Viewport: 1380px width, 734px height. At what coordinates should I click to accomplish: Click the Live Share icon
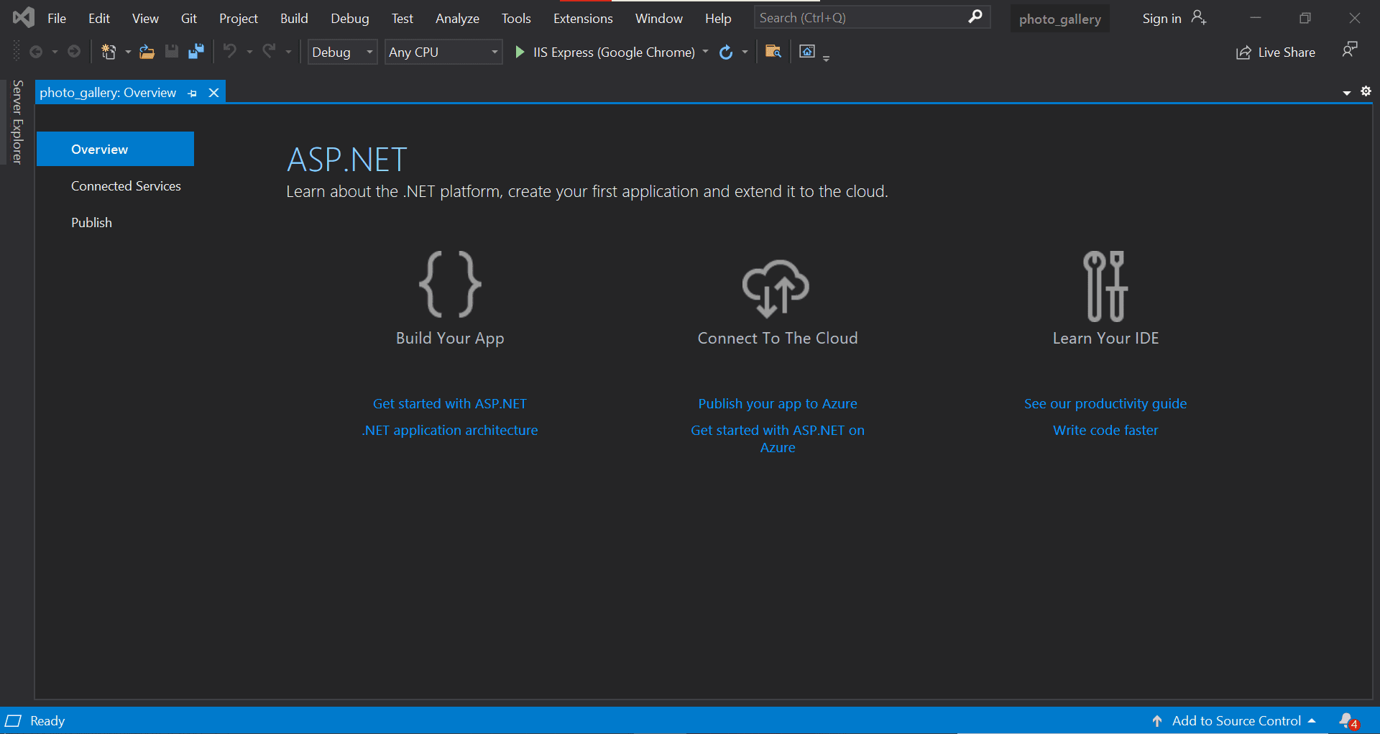1243,52
